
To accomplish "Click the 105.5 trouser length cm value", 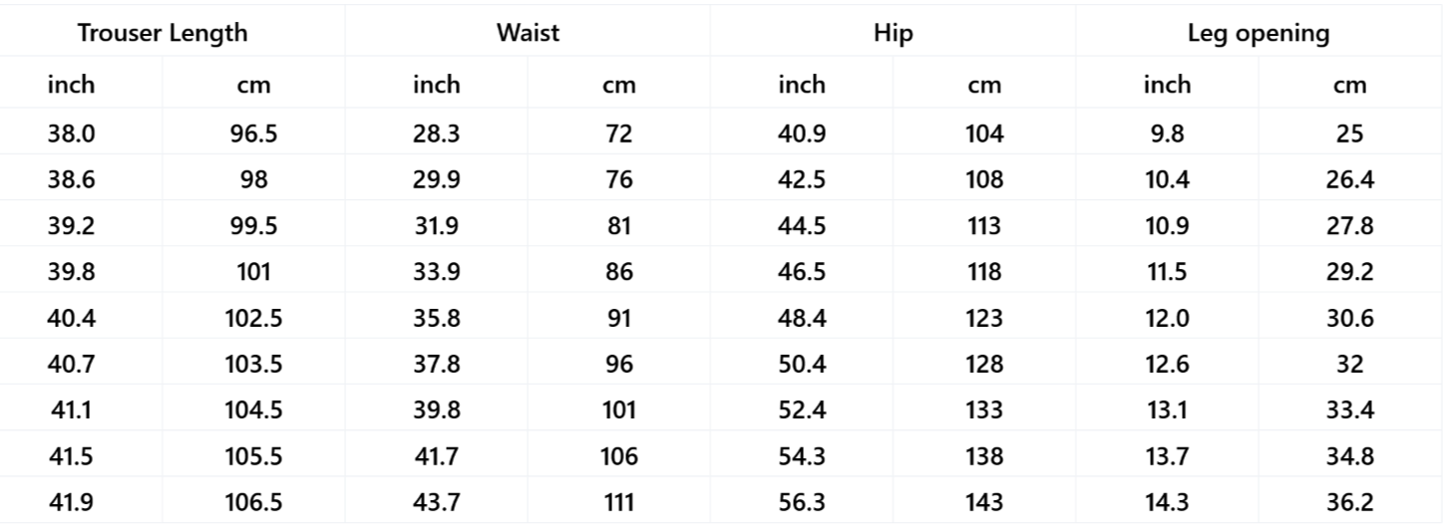I will (253, 457).
